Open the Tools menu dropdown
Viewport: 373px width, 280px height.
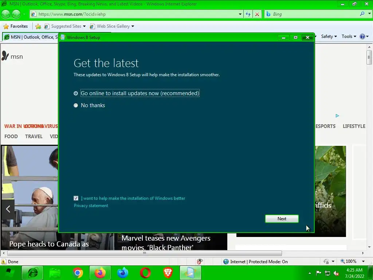coord(349,36)
